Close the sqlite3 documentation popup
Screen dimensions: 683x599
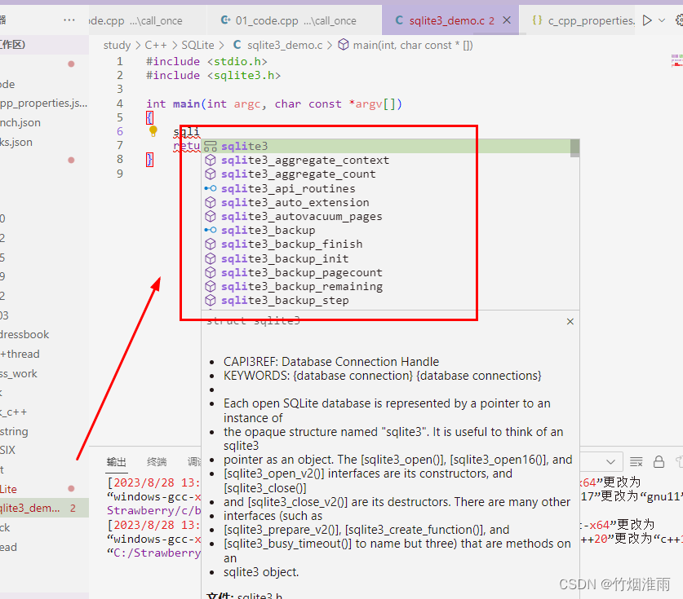tap(570, 321)
